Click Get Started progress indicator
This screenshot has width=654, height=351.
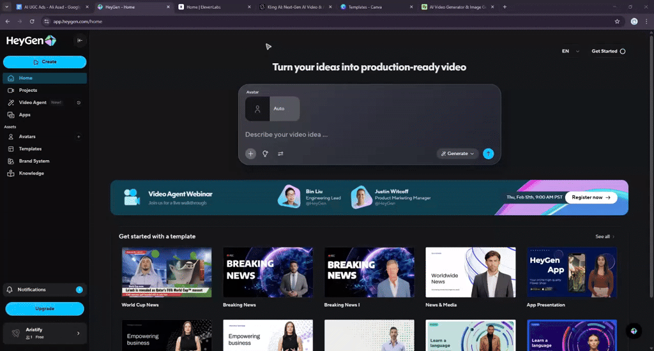coord(608,51)
